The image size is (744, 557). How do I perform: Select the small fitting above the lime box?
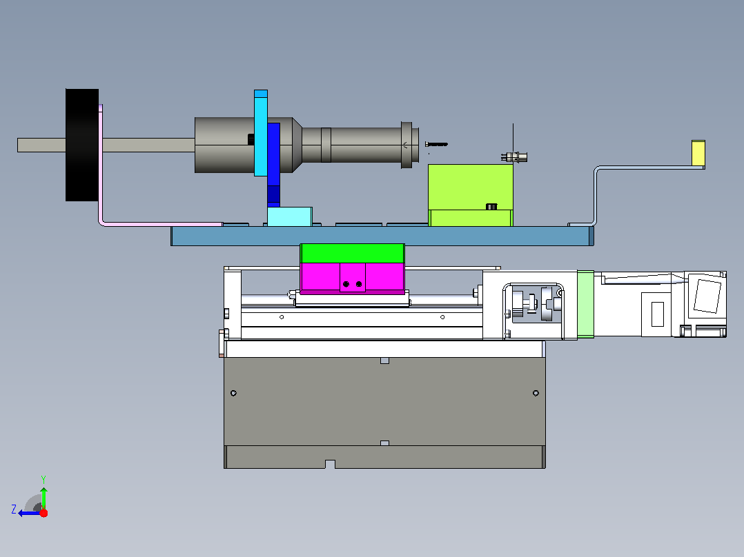click(514, 157)
